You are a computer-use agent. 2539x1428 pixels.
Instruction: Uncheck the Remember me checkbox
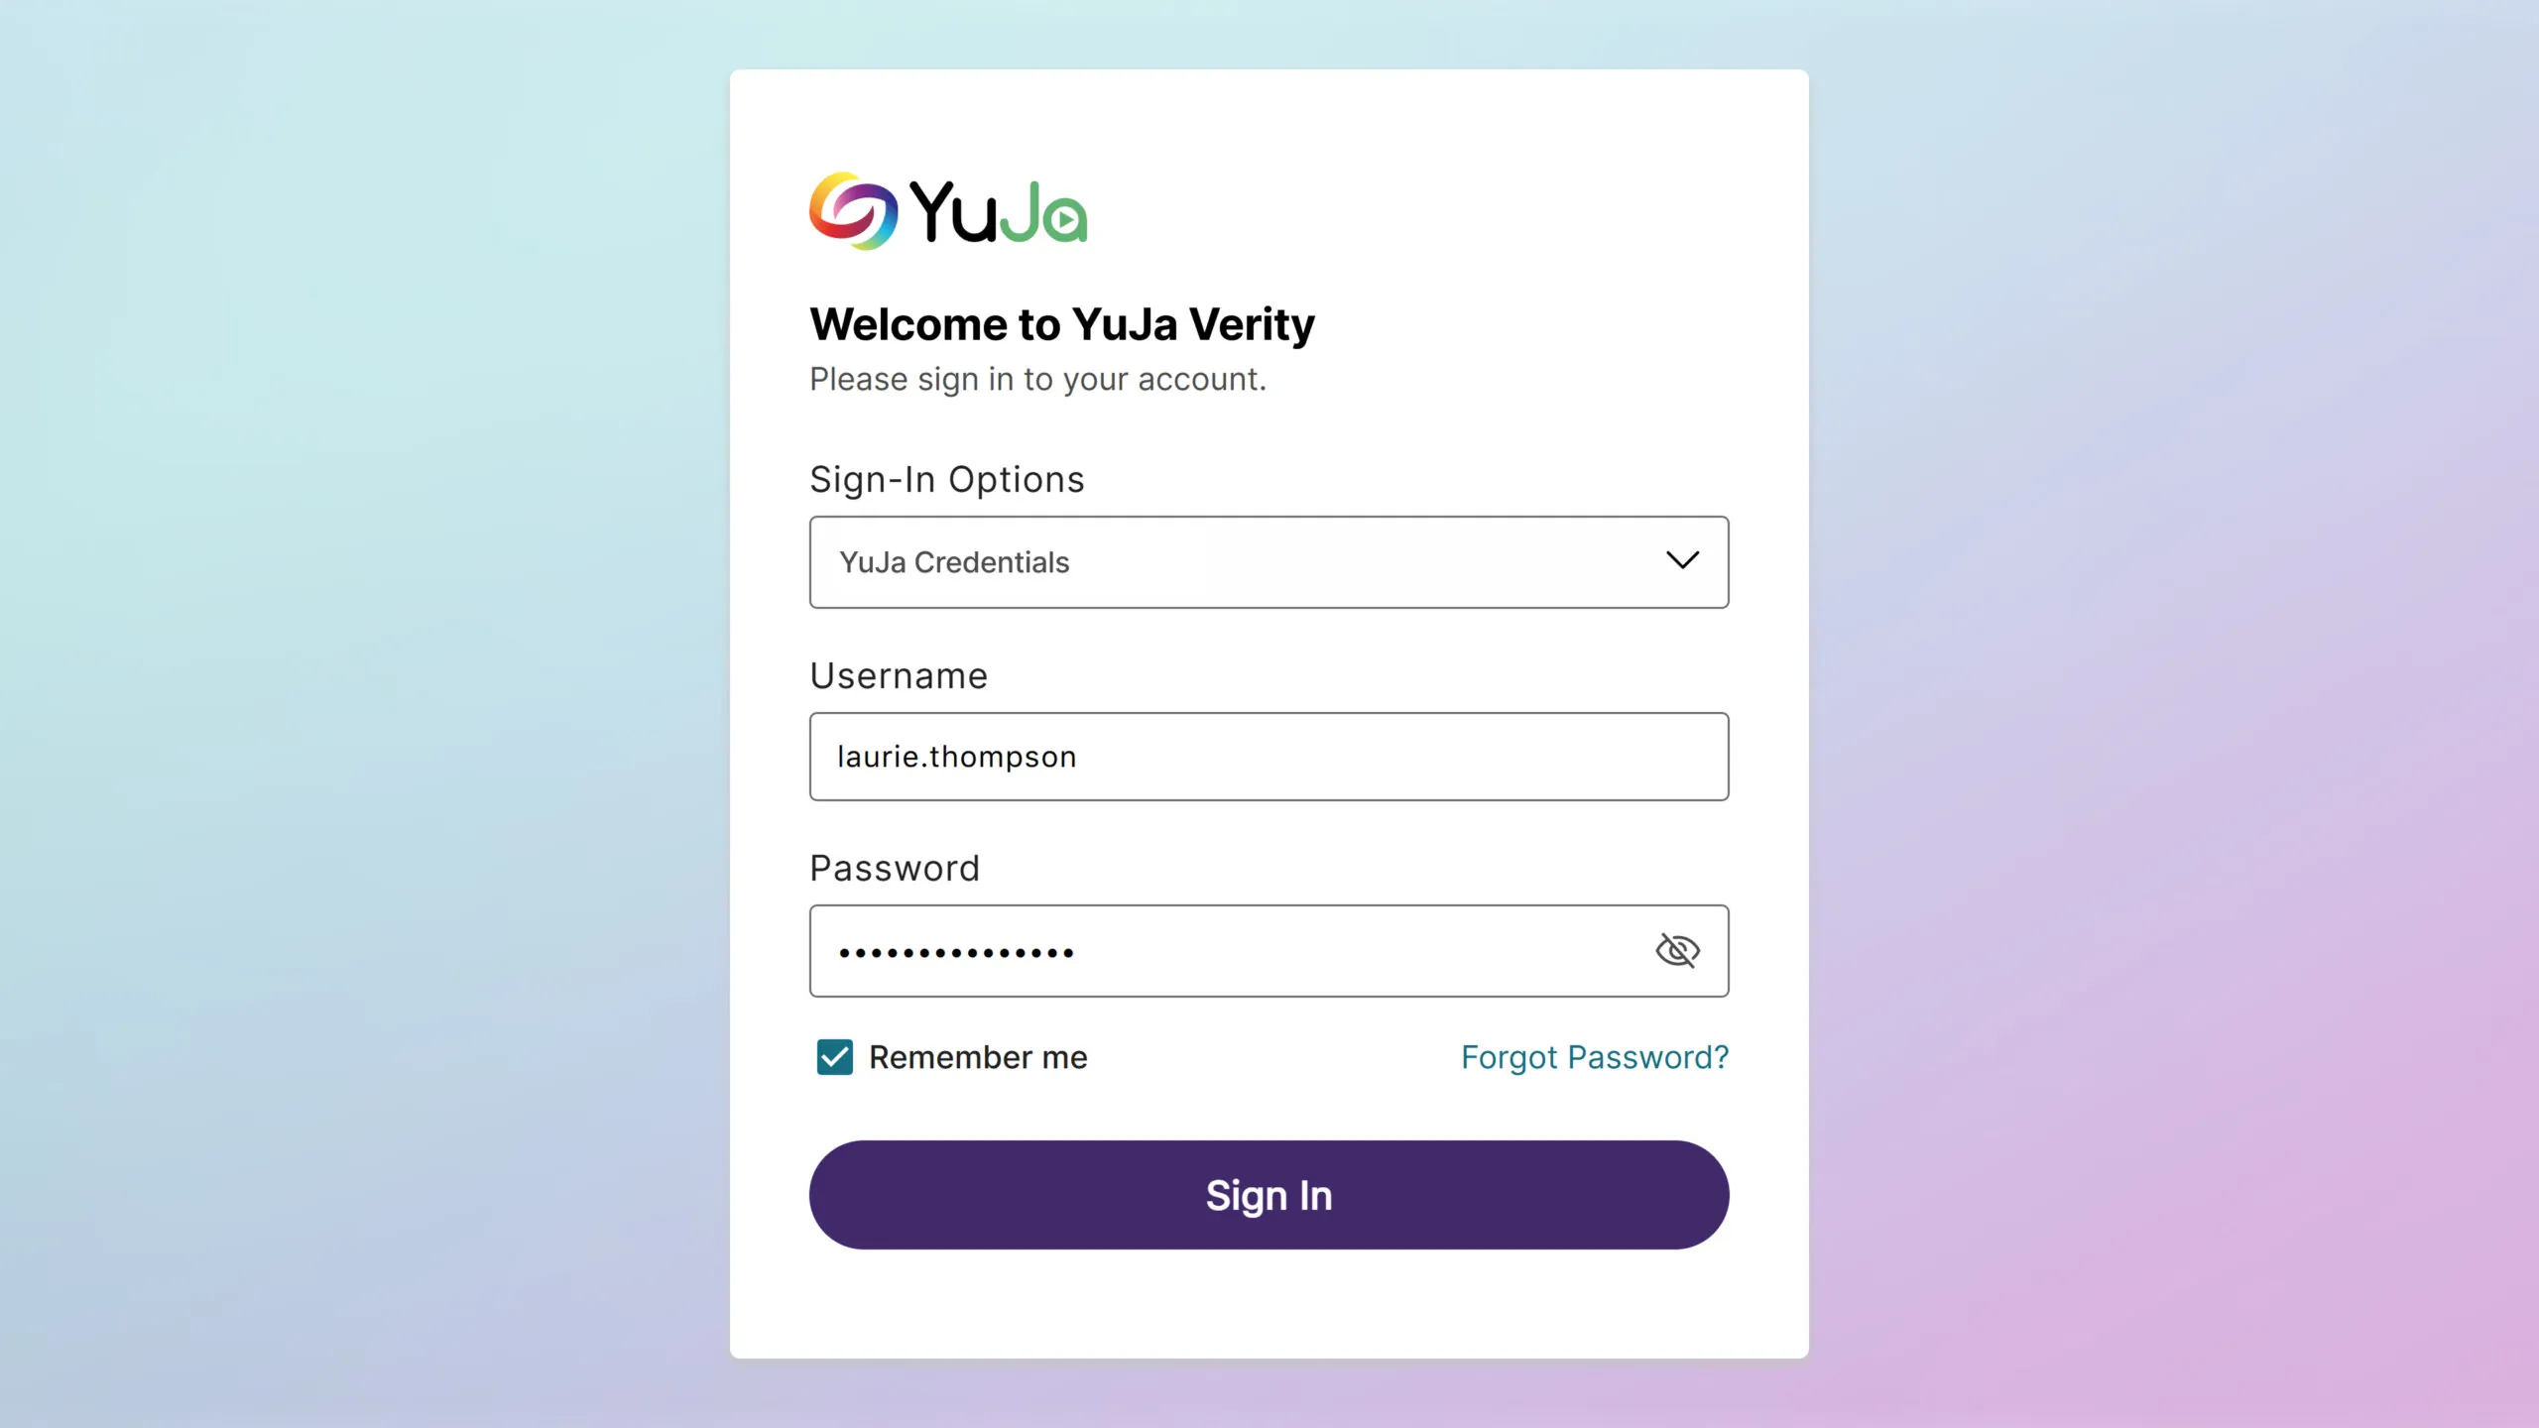click(834, 1057)
